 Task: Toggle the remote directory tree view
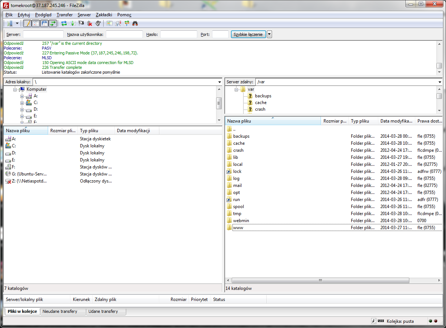tap(44, 23)
